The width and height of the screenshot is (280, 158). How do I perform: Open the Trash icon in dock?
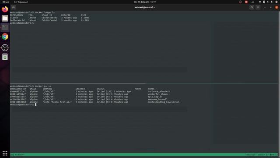tap(5, 57)
